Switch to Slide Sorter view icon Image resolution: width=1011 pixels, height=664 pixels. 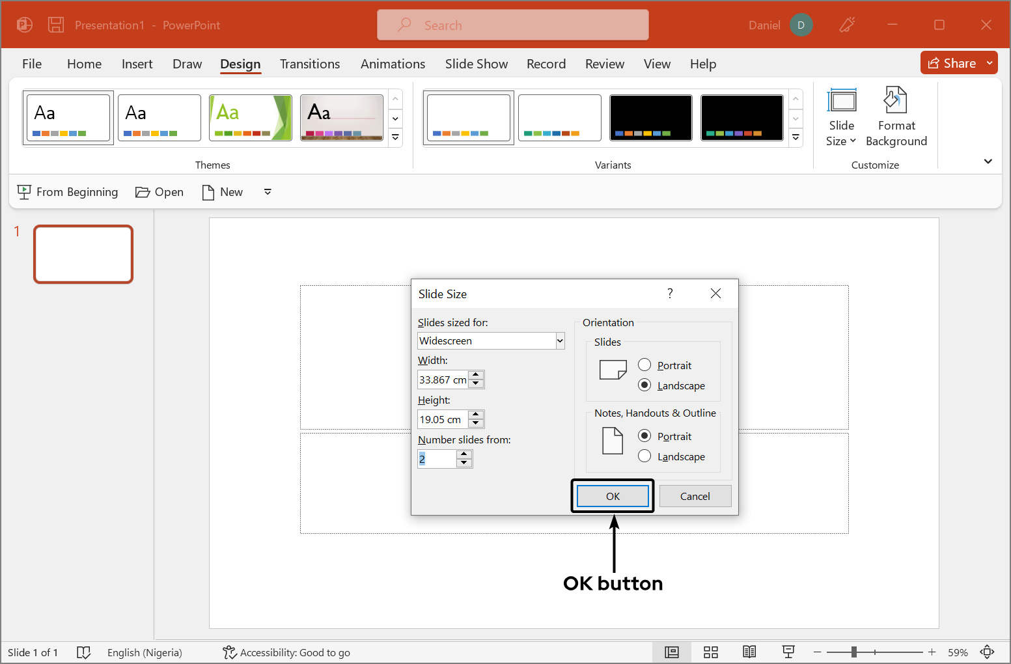click(x=710, y=652)
